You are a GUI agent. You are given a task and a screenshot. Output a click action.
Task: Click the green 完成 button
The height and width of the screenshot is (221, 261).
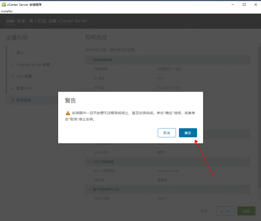pyautogui.click(x=246, y=211)
